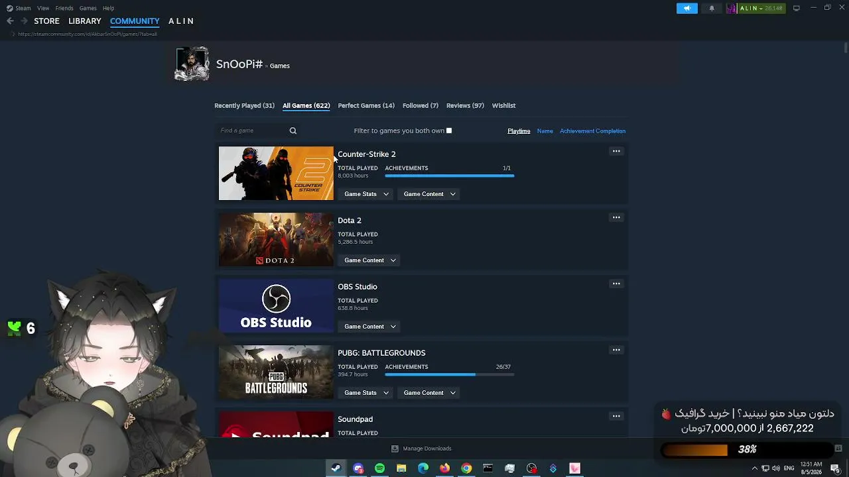This screenshot has height=477, width=849.
Task: Sort games by Achievement Completion
Action: [x=592, y=131]
